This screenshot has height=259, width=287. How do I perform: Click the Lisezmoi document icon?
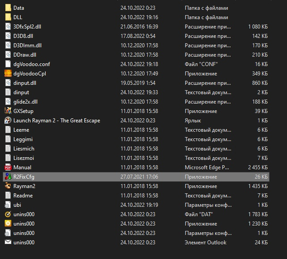pos(8,158)
